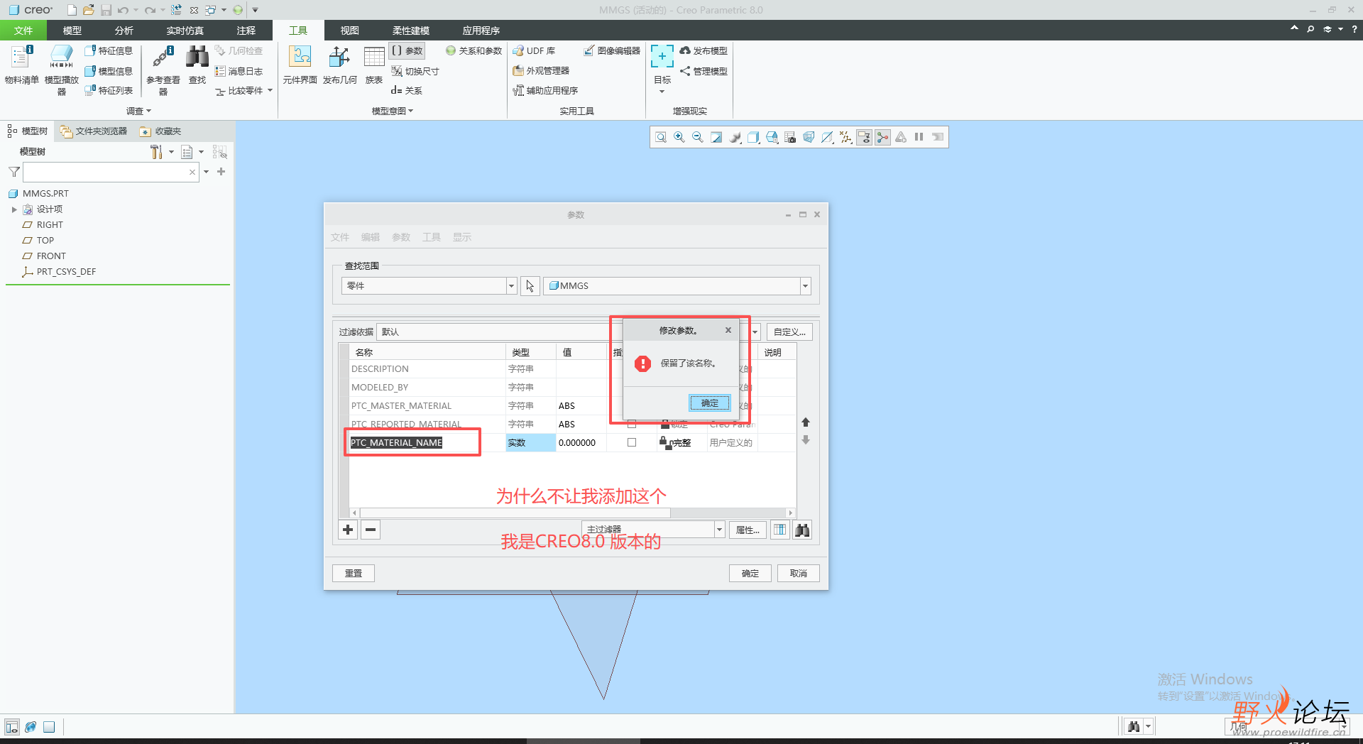Open 管理模型 in augmented reality group
The height and width of the screenshot is (744, 1363).
[x=704, y=71]
